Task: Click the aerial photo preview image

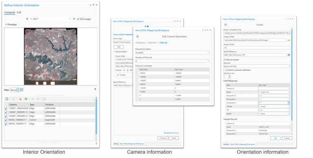Action: [x=51, y=56]
